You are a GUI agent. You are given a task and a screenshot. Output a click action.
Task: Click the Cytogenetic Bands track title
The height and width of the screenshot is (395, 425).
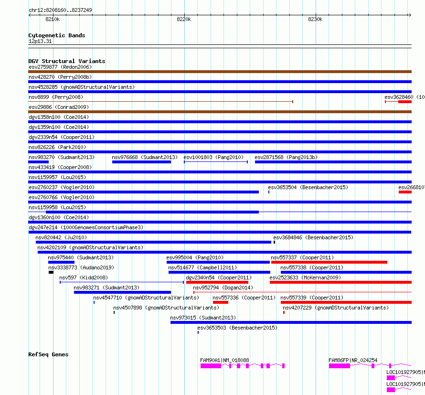[x=57, y=35]
